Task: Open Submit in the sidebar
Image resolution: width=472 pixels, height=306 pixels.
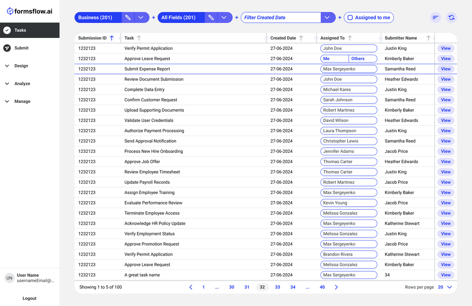Action: [30, 48]
